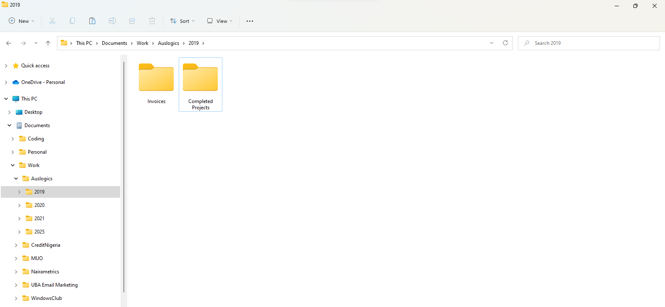
Task: Go up one folder level
Action: point(48,43)
